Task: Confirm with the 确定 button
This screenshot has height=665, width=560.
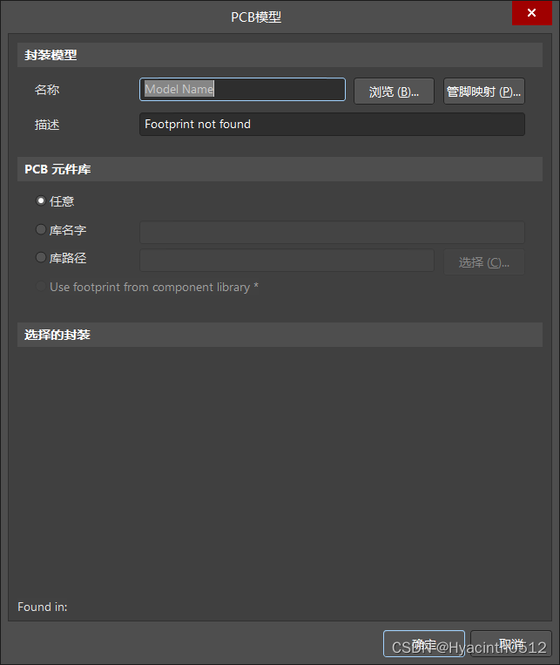Action: [x=424, y=644]
